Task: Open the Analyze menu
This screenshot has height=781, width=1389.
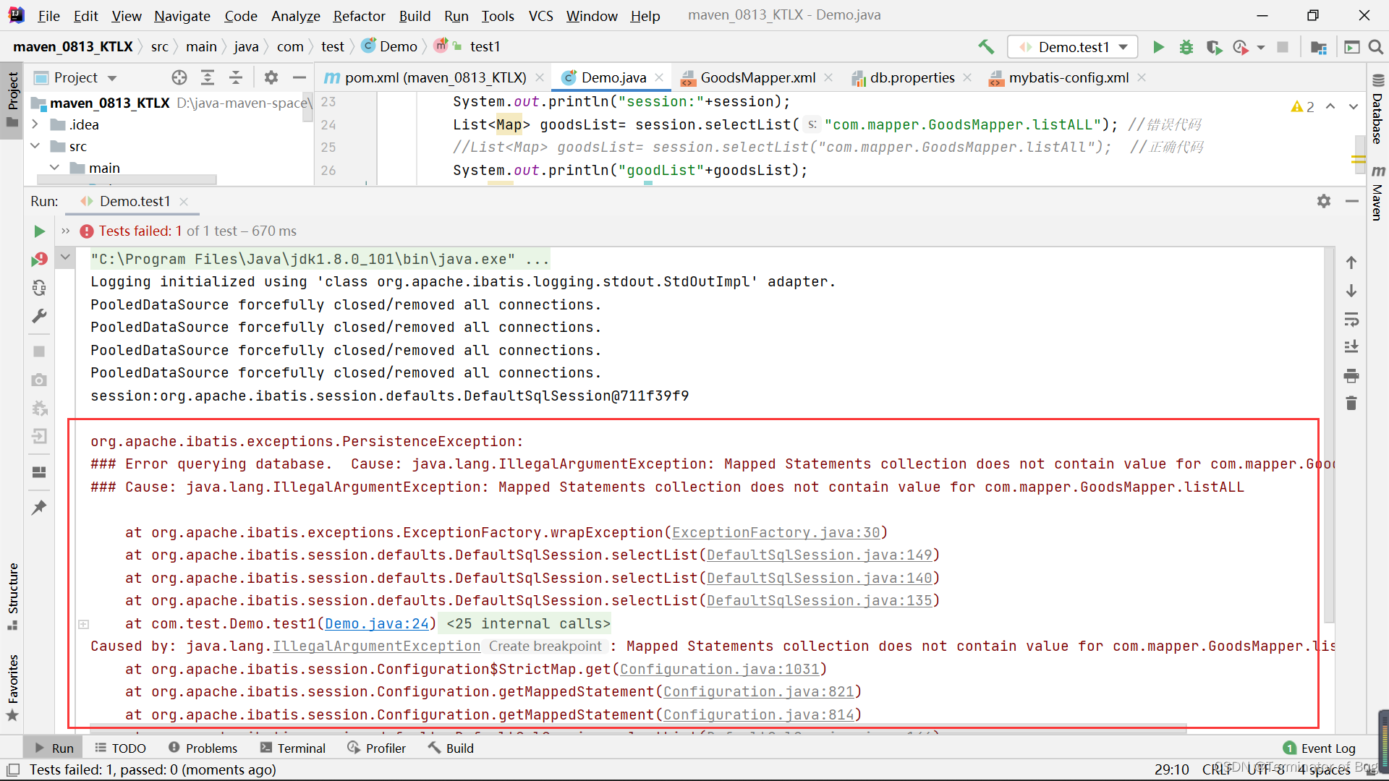Action: click(x=295, y=16)
